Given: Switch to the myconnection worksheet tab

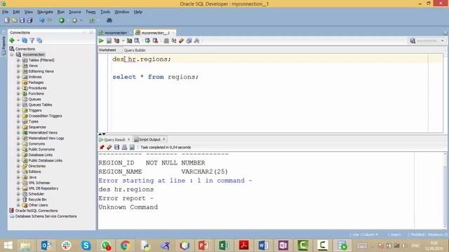Looking at the screenshot, I should point(115,33).
